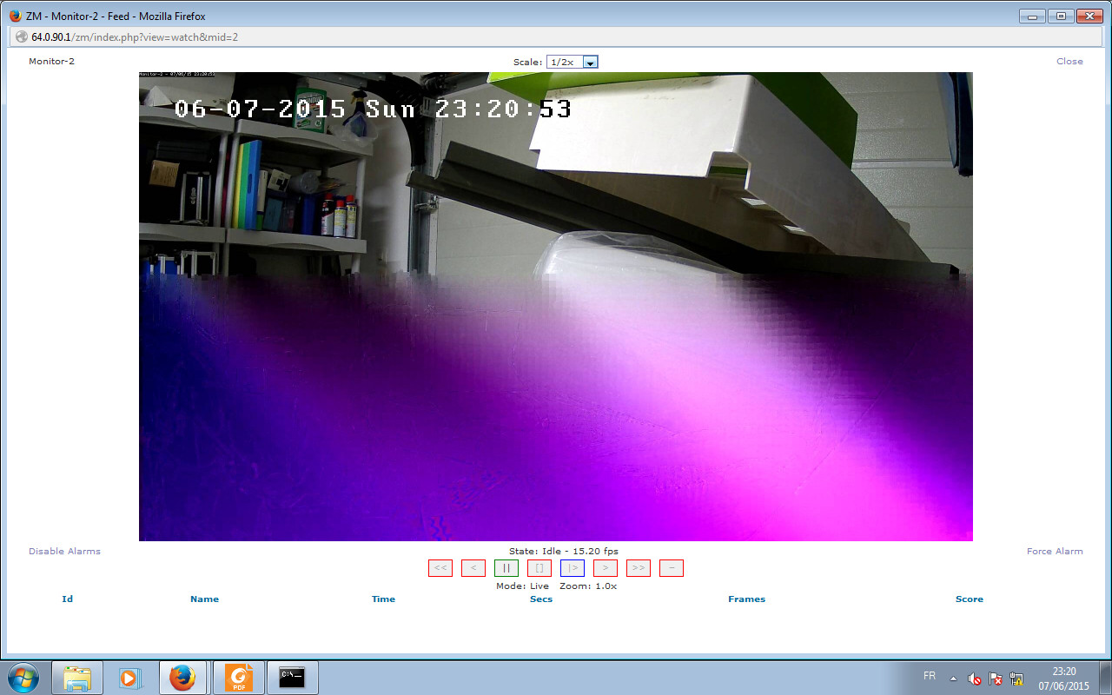Click the slow forward > button
The height and width of the screenshot is (695, 1112).
606,568
